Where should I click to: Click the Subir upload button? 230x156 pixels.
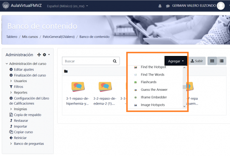click(x=197, y=61)
